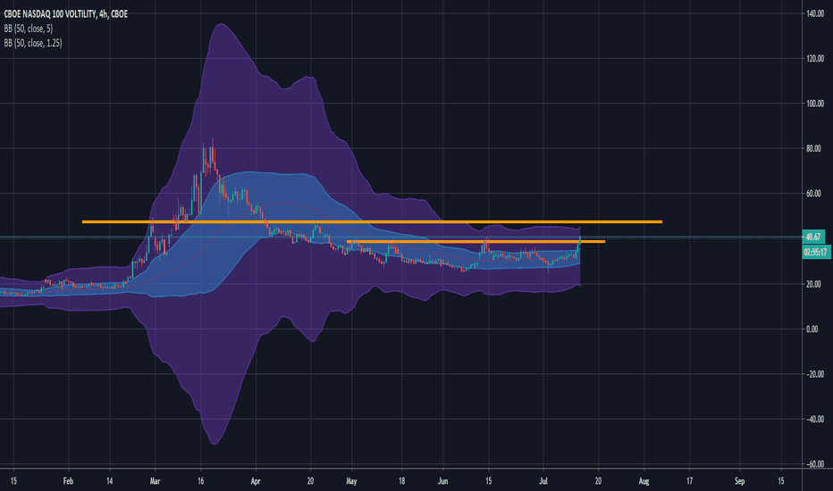Click the current price label 40.67
833x491 pixels.
pos(813,237)
